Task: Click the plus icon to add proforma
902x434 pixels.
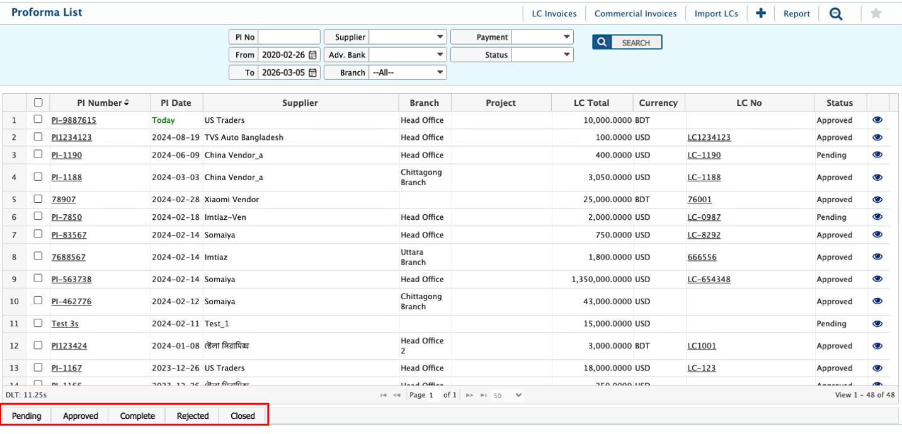Action: coord(760,13)
